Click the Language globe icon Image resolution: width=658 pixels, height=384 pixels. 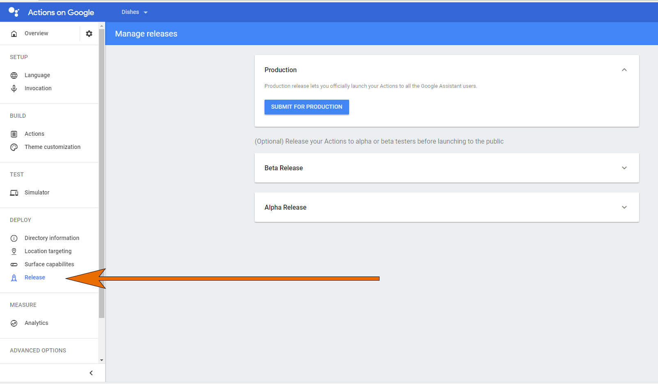[x=14, y=75]
